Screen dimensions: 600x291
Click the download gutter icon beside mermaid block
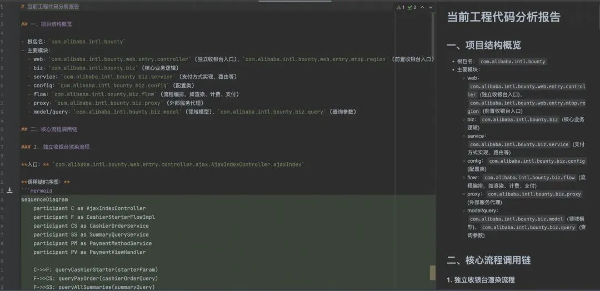pos(9,190)
